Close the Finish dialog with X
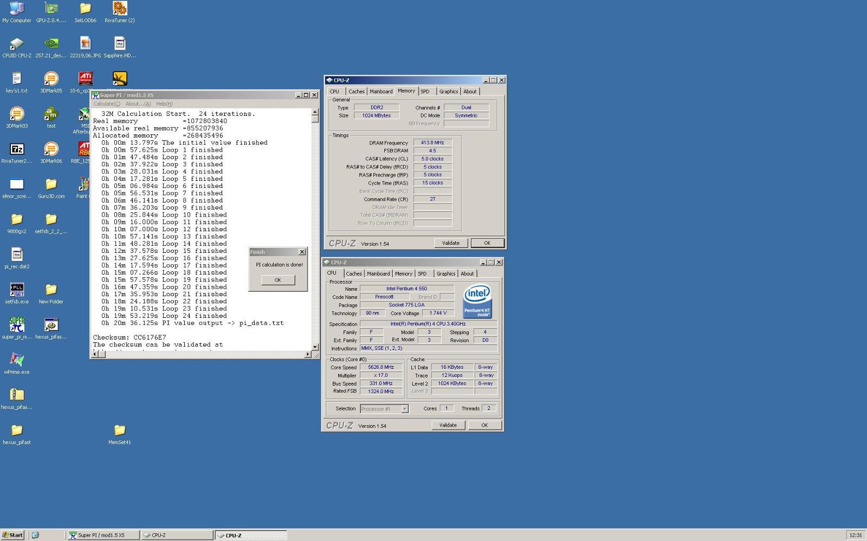 tap(302, 252)
